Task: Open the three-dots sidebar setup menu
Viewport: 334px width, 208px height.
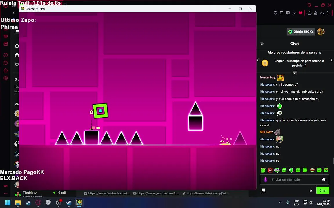Action: [6, 193]
